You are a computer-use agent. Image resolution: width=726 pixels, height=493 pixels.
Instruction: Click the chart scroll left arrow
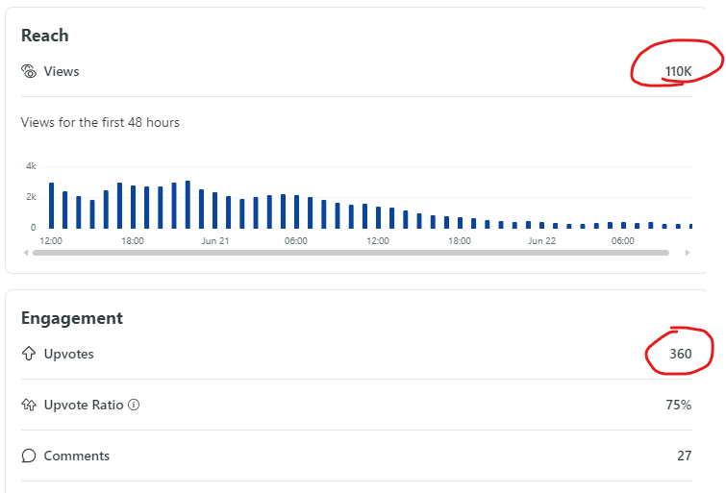(26, 253)
